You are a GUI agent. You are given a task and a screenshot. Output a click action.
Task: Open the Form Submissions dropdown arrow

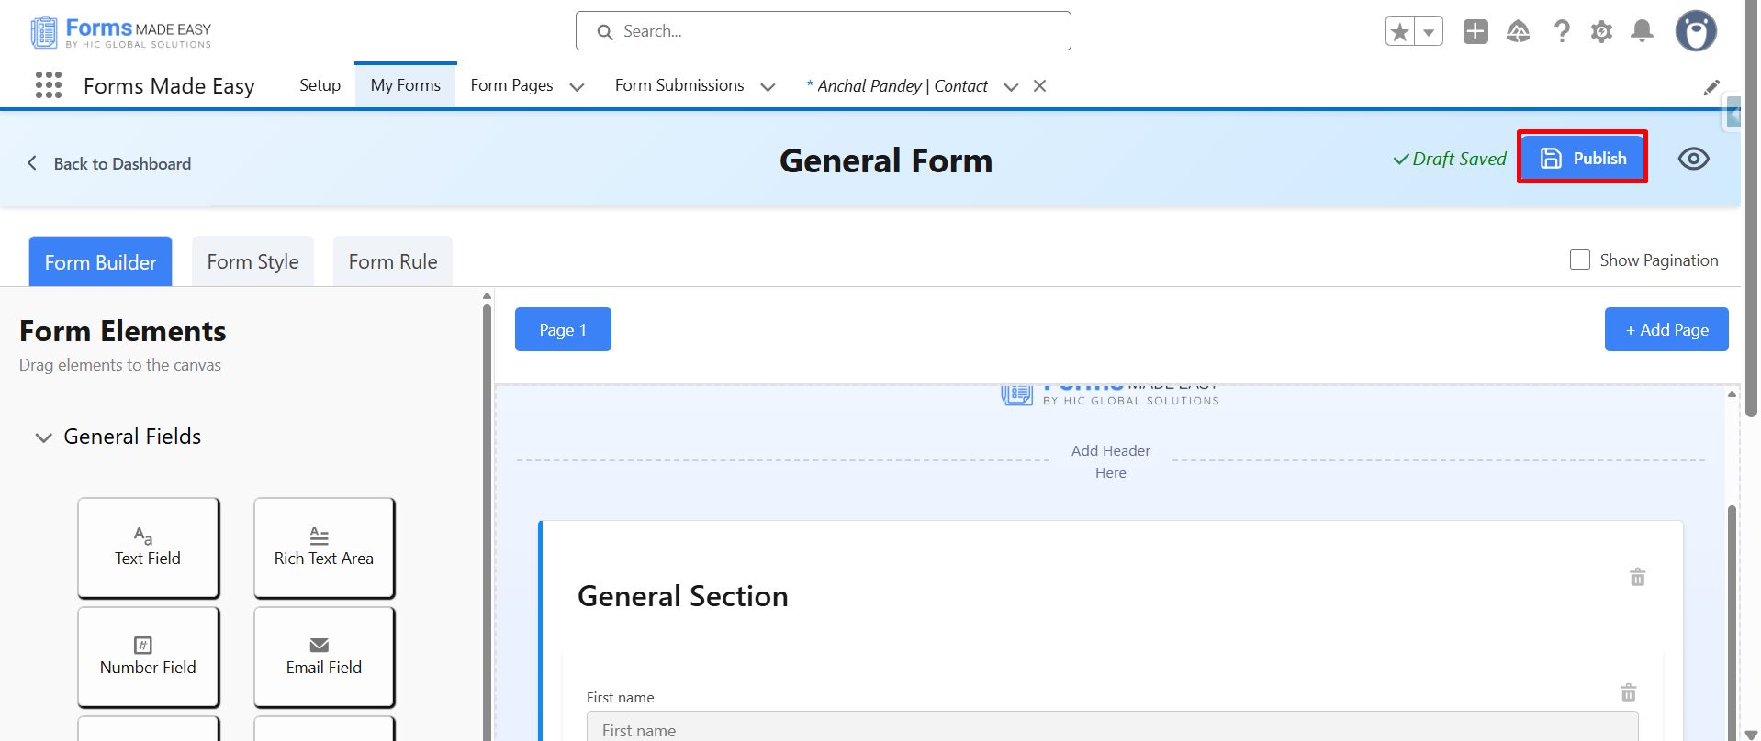768,87
